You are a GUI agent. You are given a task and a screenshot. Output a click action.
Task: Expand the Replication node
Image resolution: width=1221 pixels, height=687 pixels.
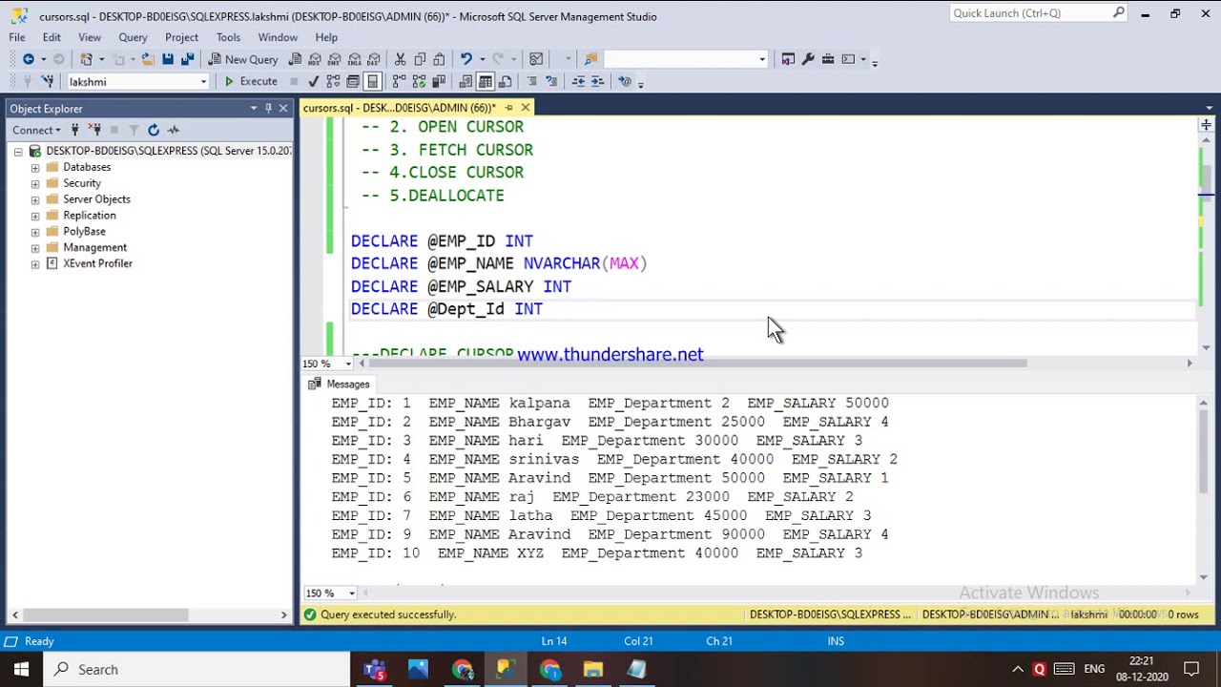(x=35, y=216)
